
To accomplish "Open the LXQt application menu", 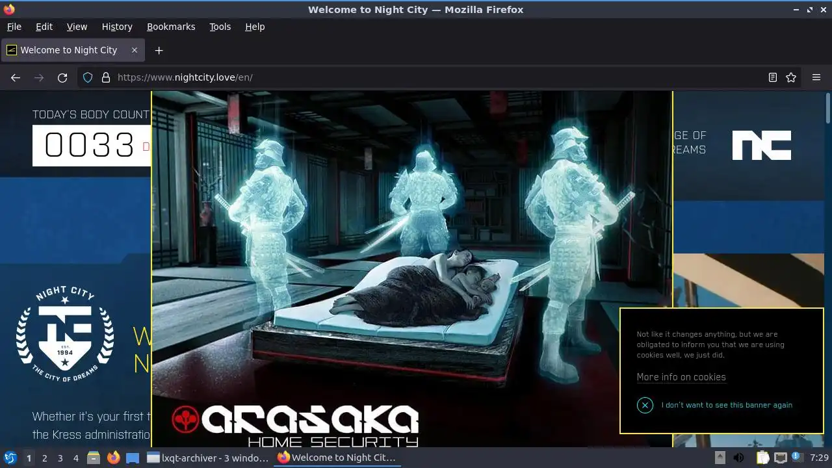I will (10, 458).
